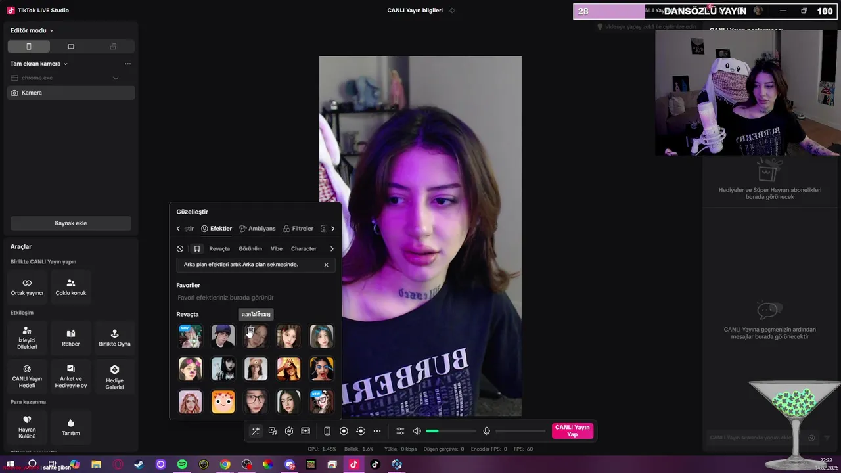Screen dimensions: 841x473
Task: Open Hayran Kulübü tool
Action: pyautogui.click(x=27, y=426)
